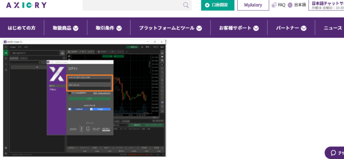Select the Analyze icon in cTrader's left sidebar

tap(6, 70)
